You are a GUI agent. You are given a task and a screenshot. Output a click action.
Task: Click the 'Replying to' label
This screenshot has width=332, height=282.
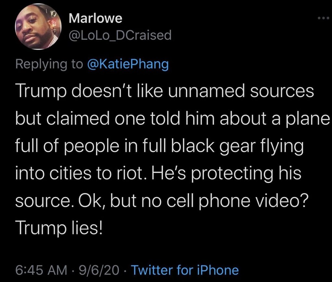click(x=49, y=64)
